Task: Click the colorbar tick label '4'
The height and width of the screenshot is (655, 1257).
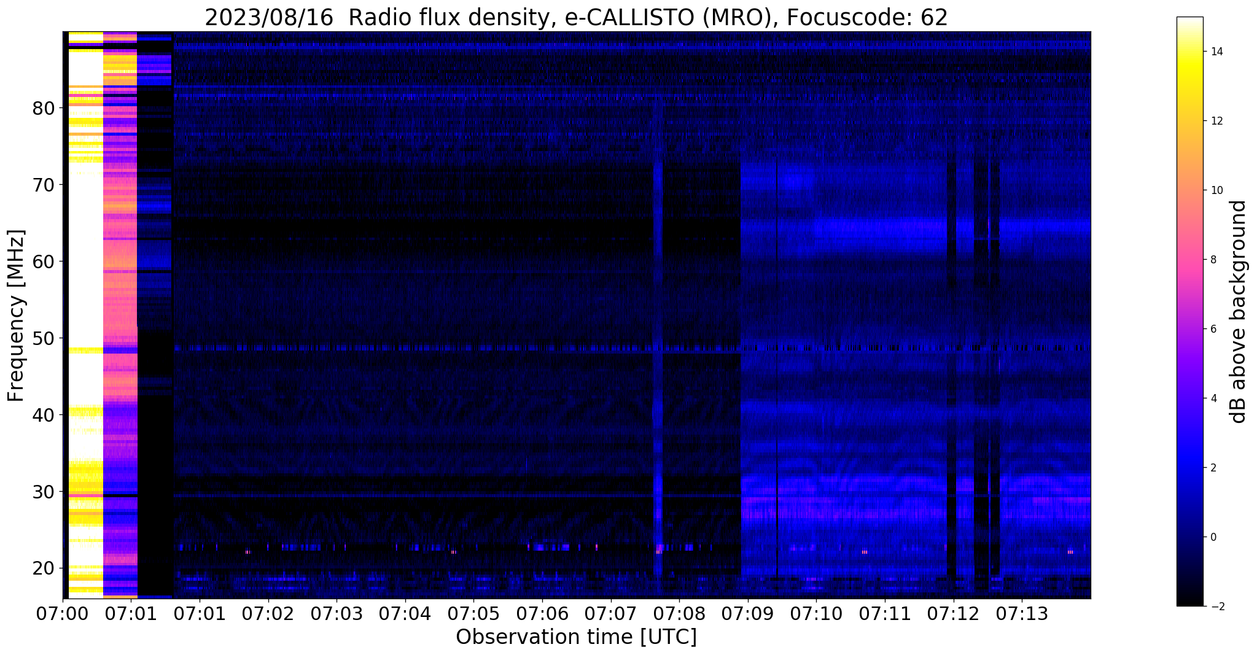Action: pyautogui.click(x=1213, y=398)
